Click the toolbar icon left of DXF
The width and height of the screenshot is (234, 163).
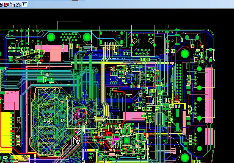click(12, 4)
